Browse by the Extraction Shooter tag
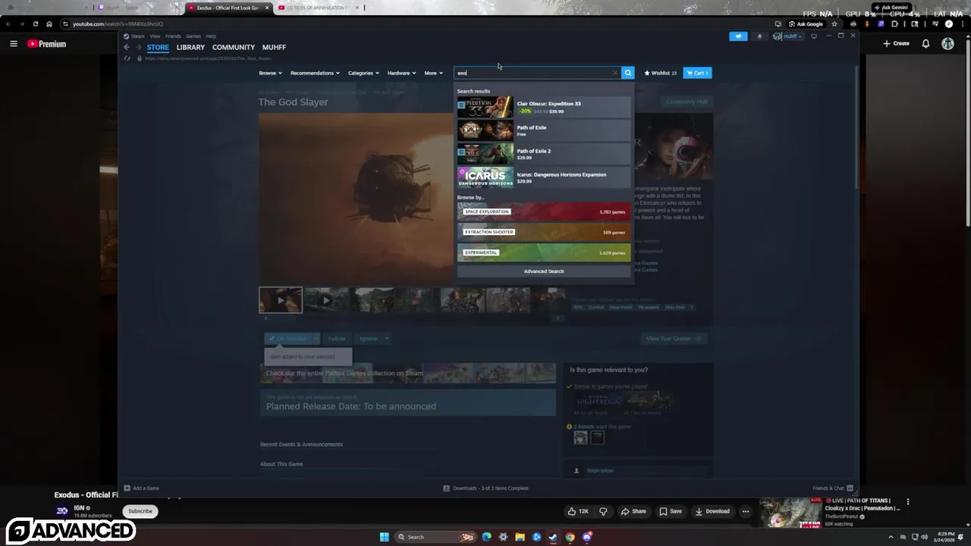971x546 pixels. (543, 232)
